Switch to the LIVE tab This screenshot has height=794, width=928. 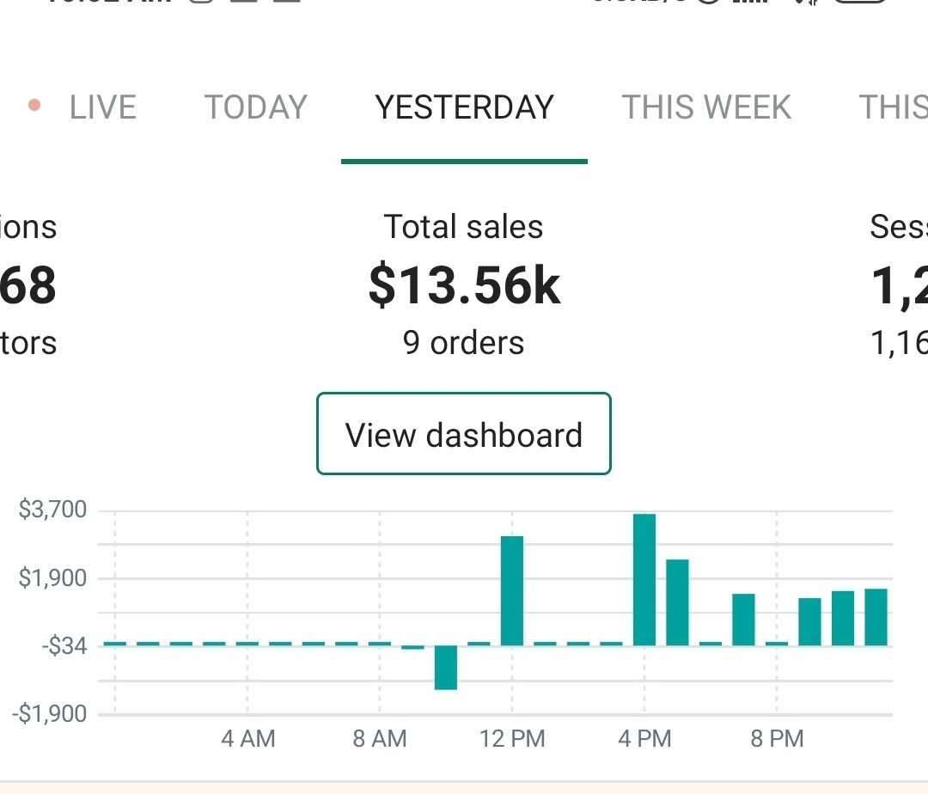102,107
